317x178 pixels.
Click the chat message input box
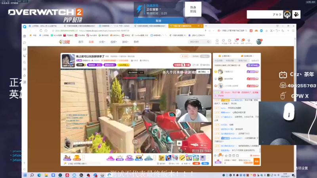pyautogui.click(x=238, y=161)
